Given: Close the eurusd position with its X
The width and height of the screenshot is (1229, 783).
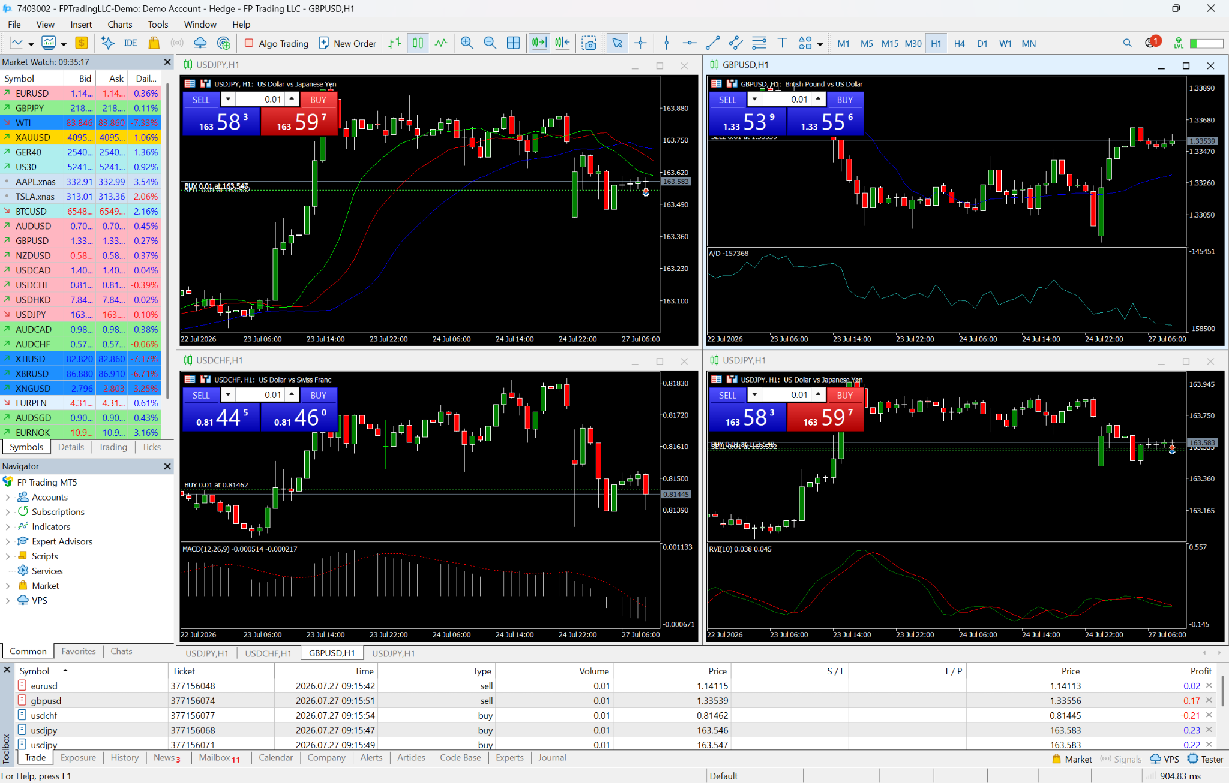Looking at the screenshot, I should point(1209,686).
